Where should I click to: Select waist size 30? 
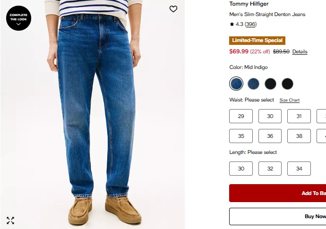point(270,116)
